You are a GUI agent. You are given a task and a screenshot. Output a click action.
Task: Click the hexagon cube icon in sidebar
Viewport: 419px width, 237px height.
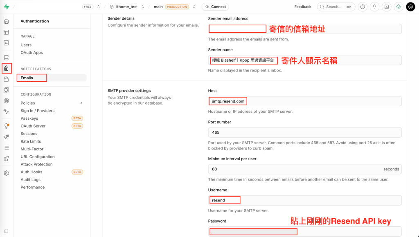pos(7,101)
